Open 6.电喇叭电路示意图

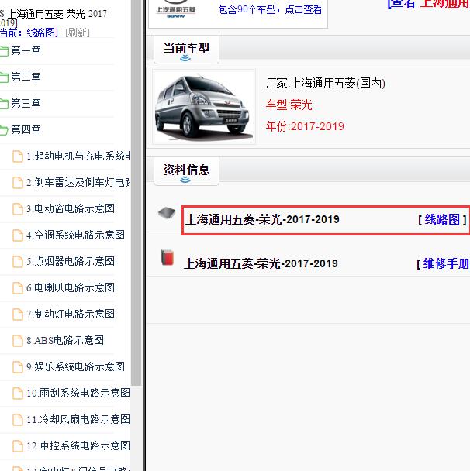point(71,287)
